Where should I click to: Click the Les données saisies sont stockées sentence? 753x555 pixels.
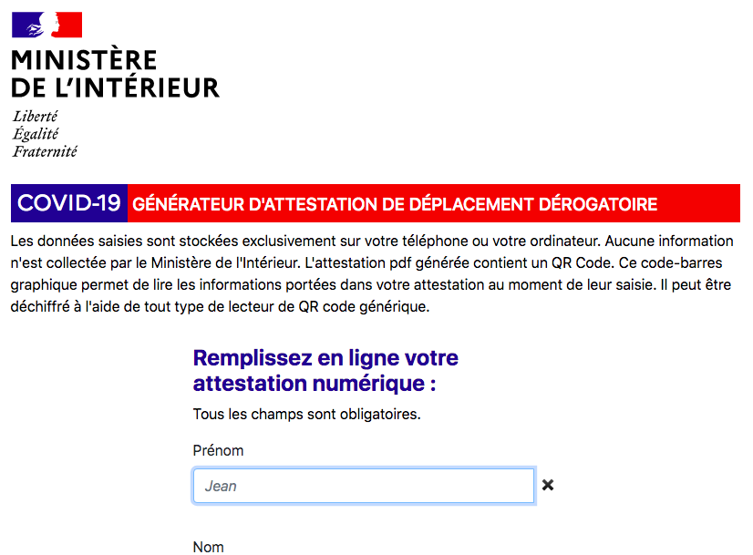point(305,241)
